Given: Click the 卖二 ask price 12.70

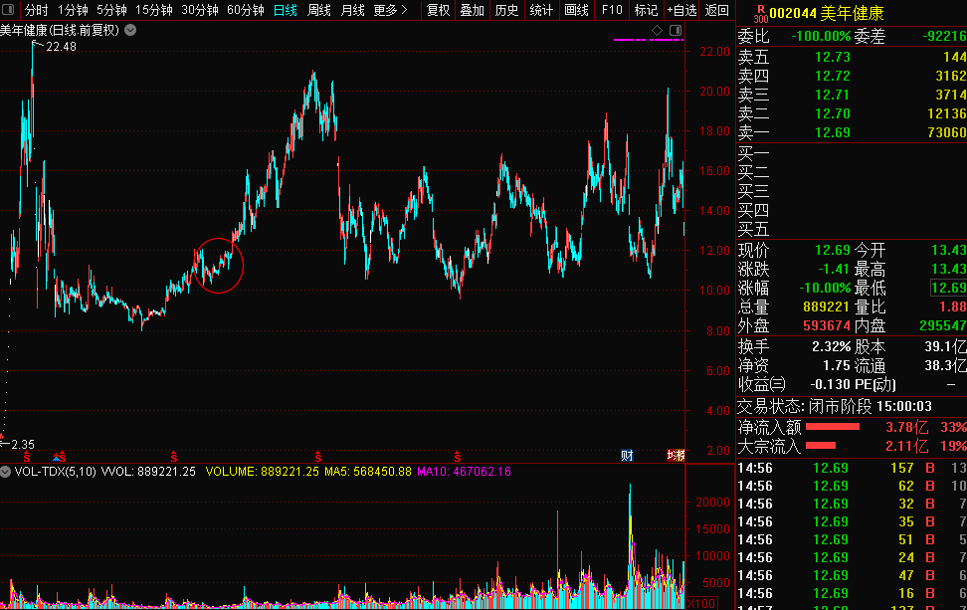Looking at the screenshot, I should (833, 113).
